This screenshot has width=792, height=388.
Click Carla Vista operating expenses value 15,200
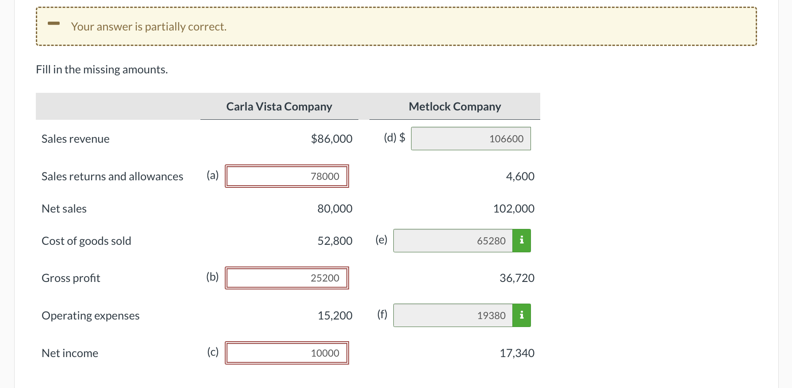click(335, 316)
